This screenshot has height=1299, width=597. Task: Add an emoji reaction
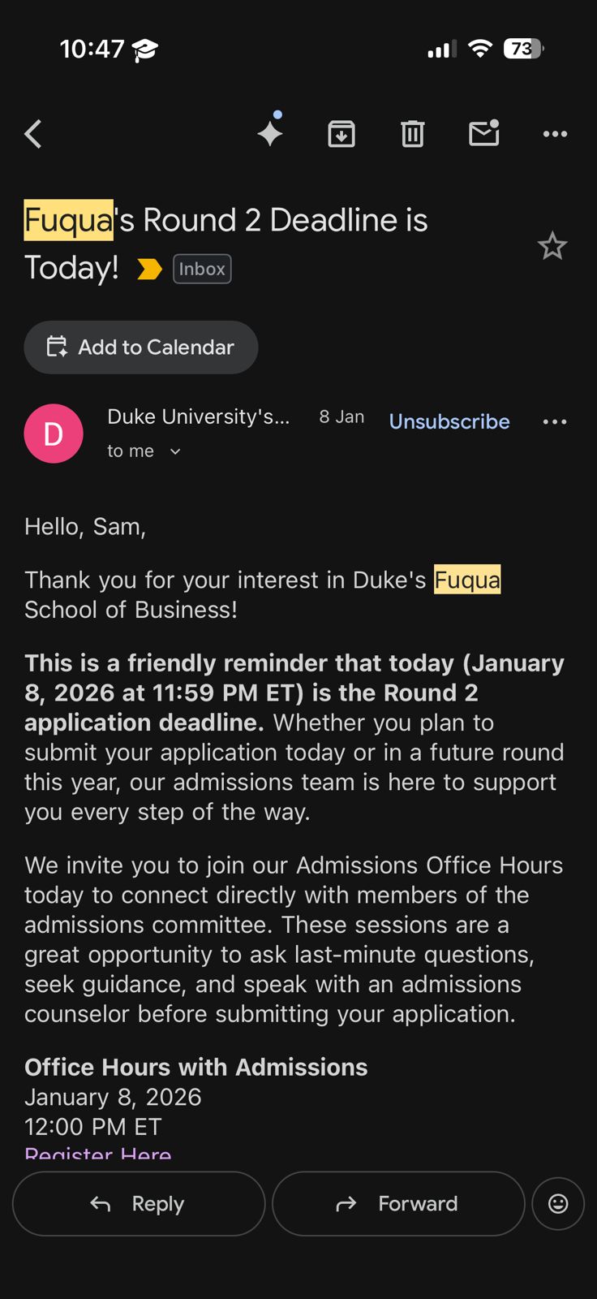(x=558, y=1203)
